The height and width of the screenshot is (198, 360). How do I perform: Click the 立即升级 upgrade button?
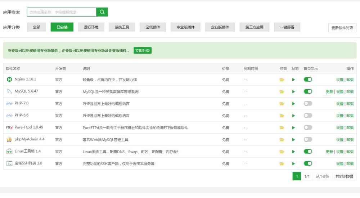[x=143, y=50]
